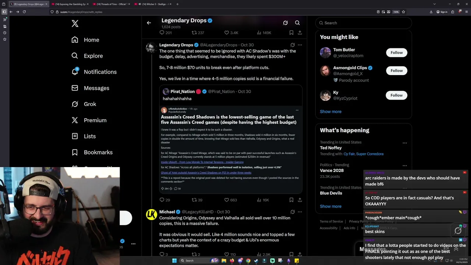The image size is (471, 265).
Task: Open Legendary Drops avatar on Oct 30 post
Action: [151, 47]
